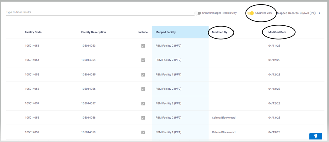Open the three-dot more options menu
329x142 pixels.
point(319,13)
